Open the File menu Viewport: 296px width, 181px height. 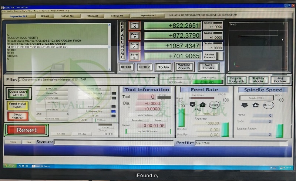(x=3, y=11)
